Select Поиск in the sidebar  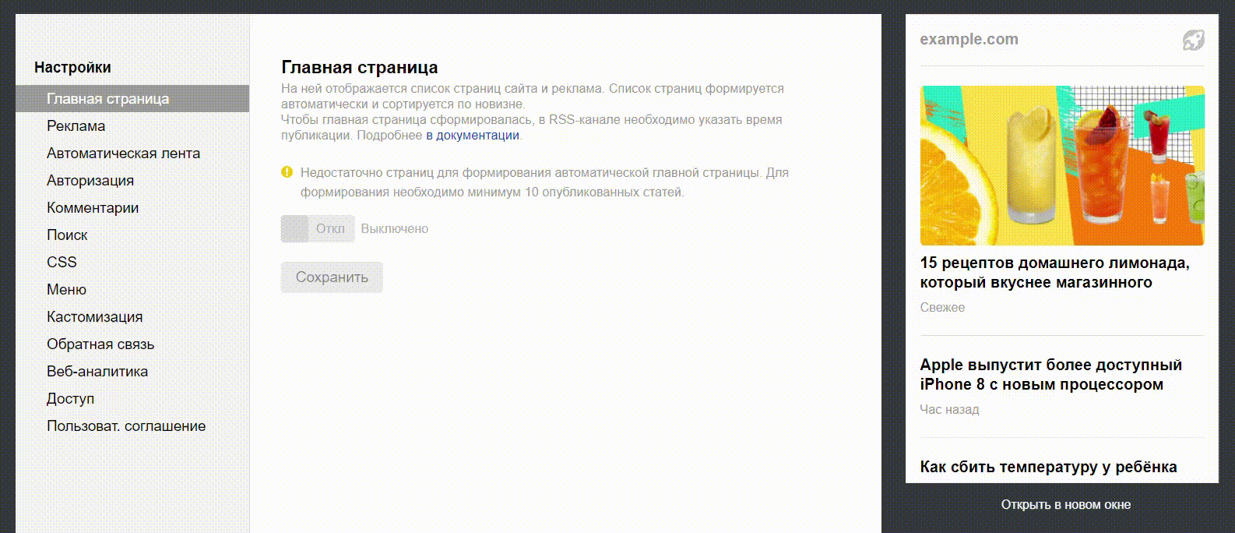click(67, 235)
